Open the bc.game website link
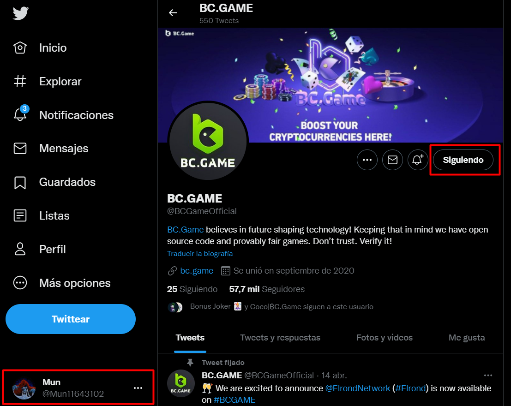This screenshot has height=406, width=511. click(197, 271)
